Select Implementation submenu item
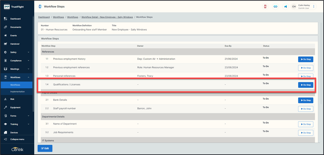The width and height of the screenshot is (324, 155). (17, 92)
